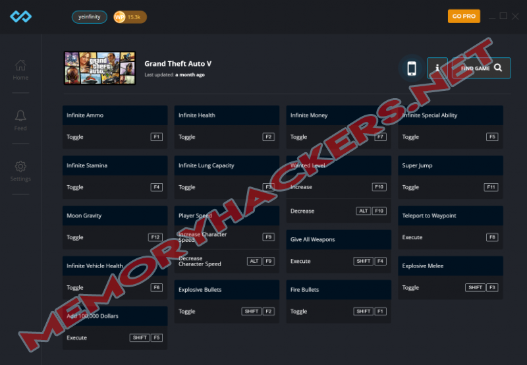Click the F12 hotkey for Moon Gravity
The height and width of the screenshot is (365, 527).
click(x=155, y=237)
